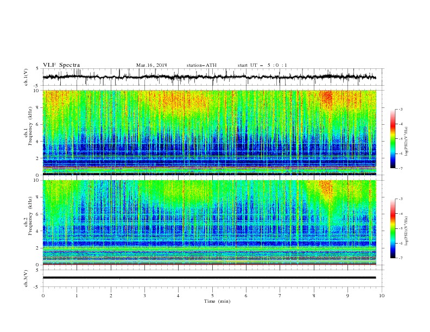
Task: Click the "-5" tick on the ch.3(V) axis
Action: click(37, 287)
